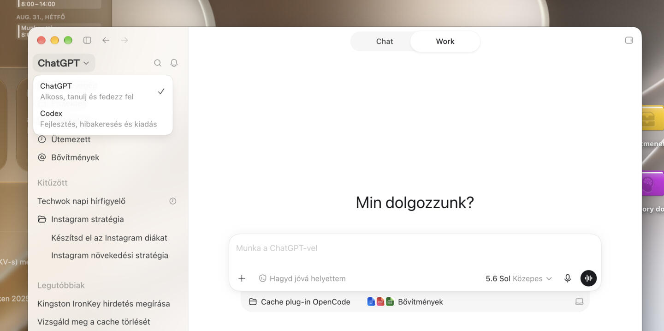Image resolution: width=664 pixels, height=331 pixels.
Task: Open Bővítmények chip below the composer
Action: coord(405,302)
